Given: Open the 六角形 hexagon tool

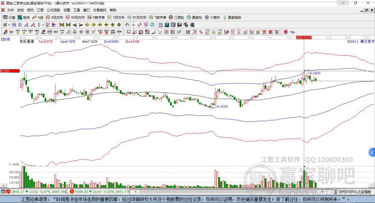Looking at the screenshot, I should (x=212, y=18).
